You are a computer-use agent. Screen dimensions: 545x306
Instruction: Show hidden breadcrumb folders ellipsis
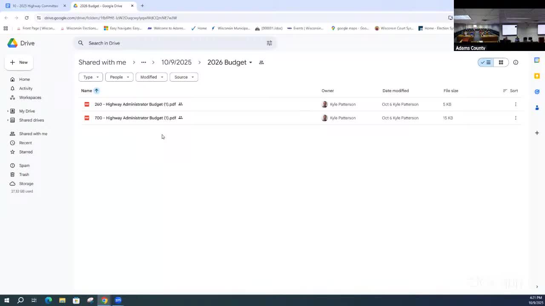click(x=143, y=62)
